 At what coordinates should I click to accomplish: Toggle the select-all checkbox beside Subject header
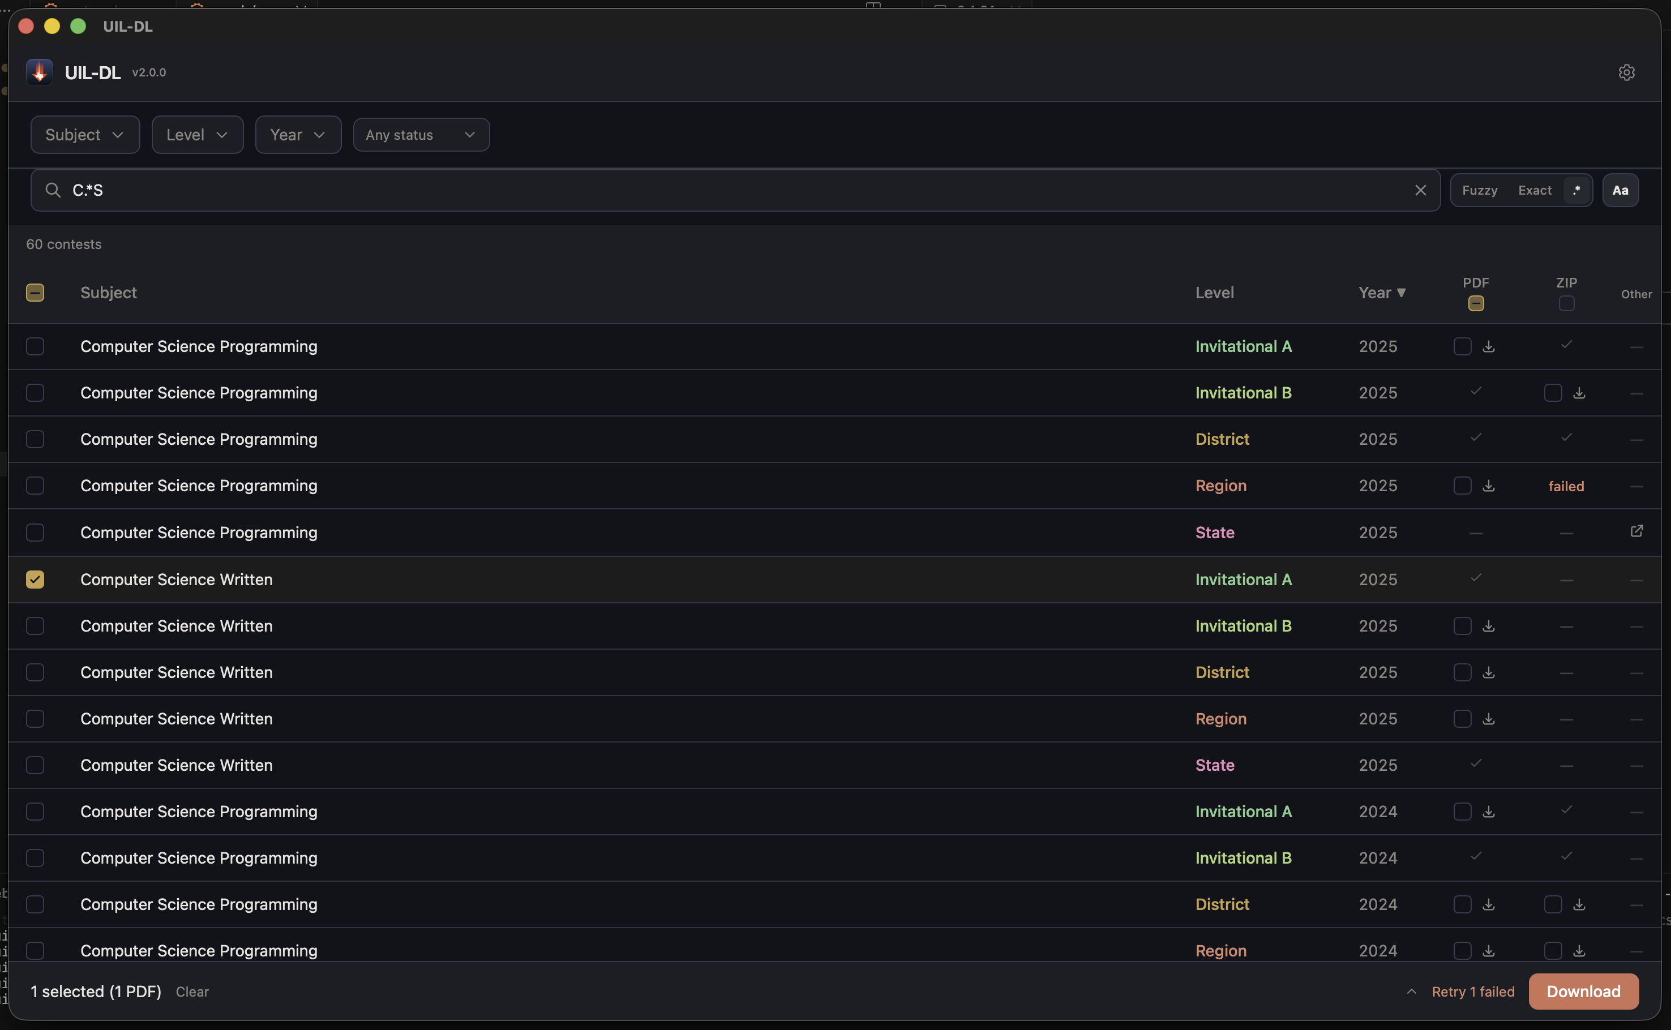(x=35, y=293)
